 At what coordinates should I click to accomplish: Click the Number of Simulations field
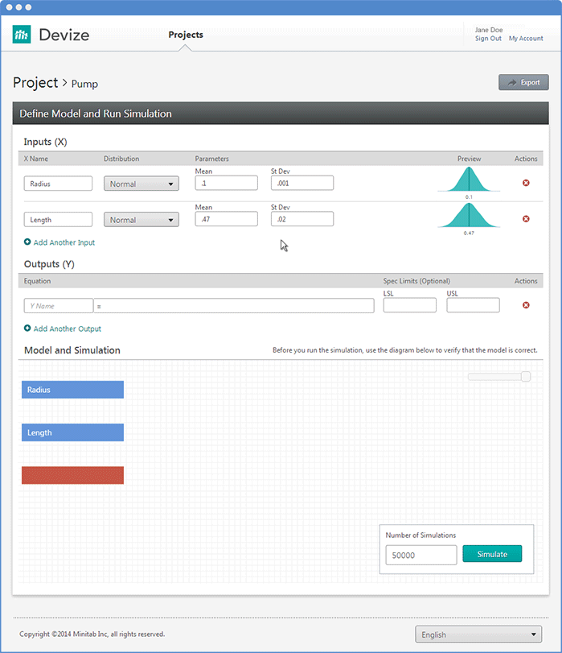tap(420, 555)
